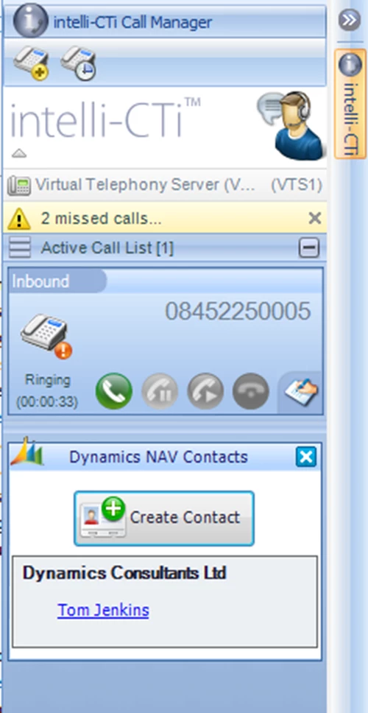368x713 pixels.
Task: Click the intelli-CTi Call Manager title
Action: (x=132, y=22)
